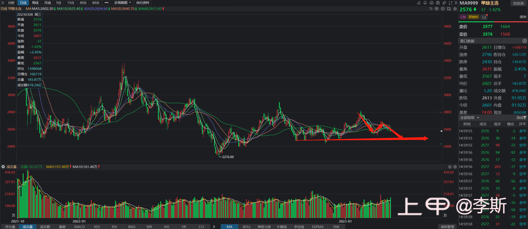This screenshot has height=229, width=528.
Task: Zoom in the K-line chart
Action: pos(436,9)
